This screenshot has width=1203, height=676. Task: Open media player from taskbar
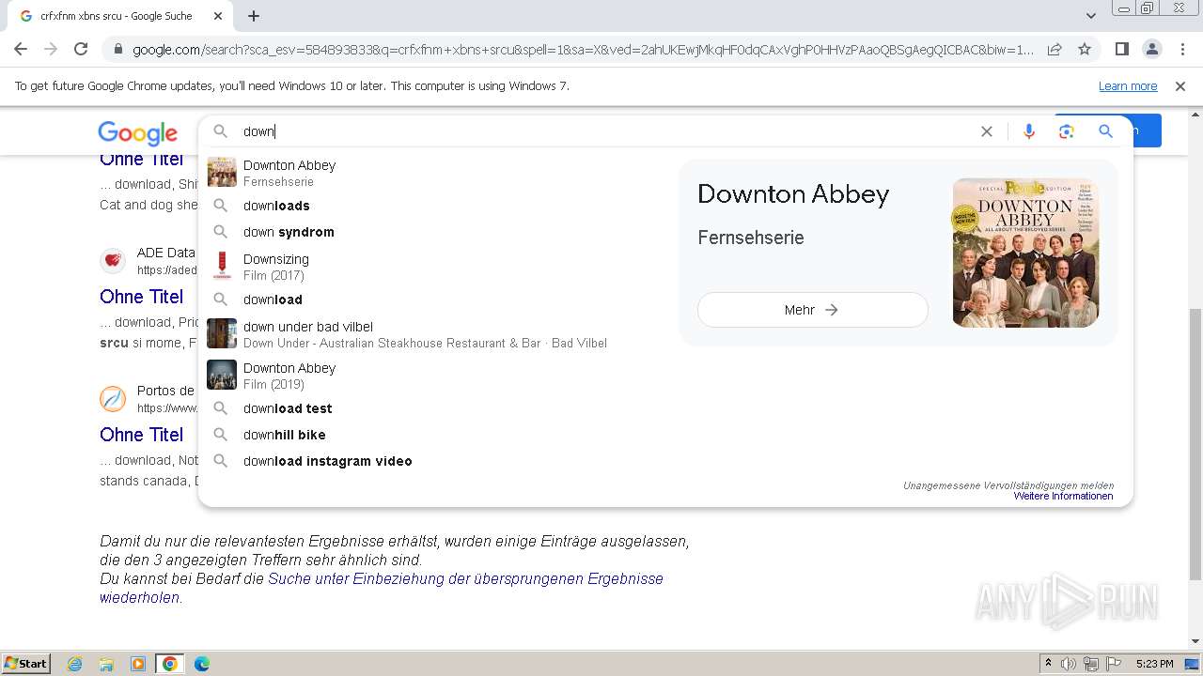[x=138, y=664]
